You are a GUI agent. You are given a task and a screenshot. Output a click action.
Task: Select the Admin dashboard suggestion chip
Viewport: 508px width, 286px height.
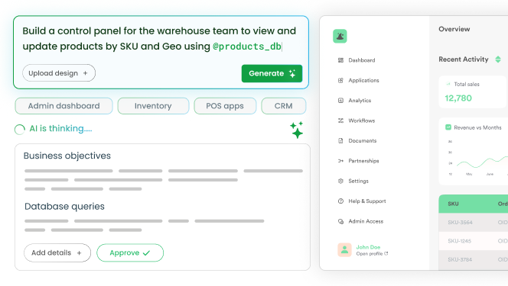pyautogui.click(x=63, y=106)
